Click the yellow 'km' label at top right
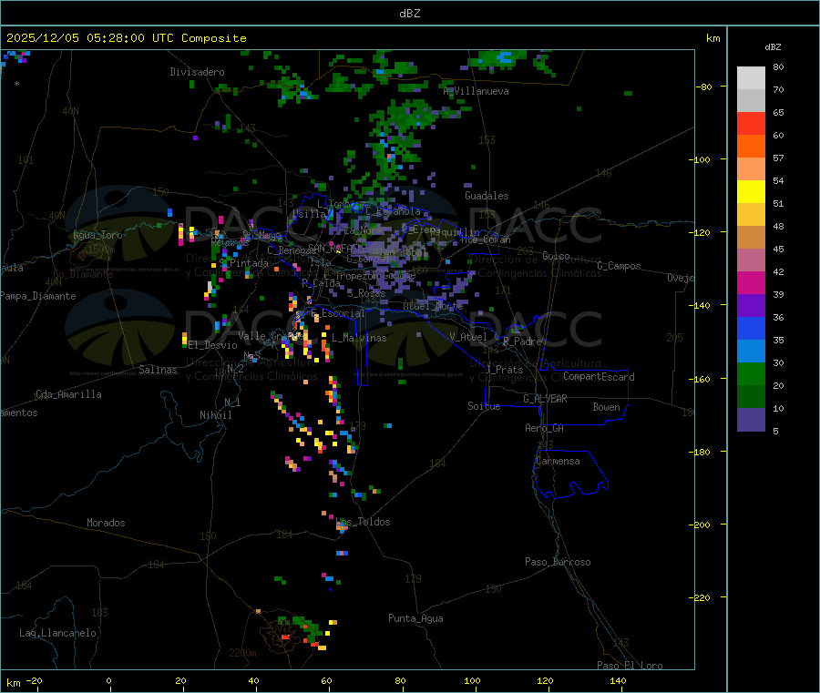 coord(712,38)
